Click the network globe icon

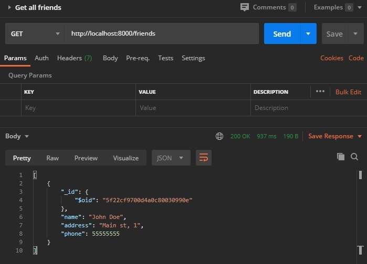click(x=219, y=136)
